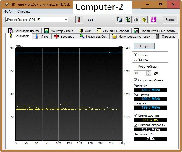Open the Справка menu
The height and width of the screenshot is (152, 182).
pyautogui.click(x=24, y=12)
